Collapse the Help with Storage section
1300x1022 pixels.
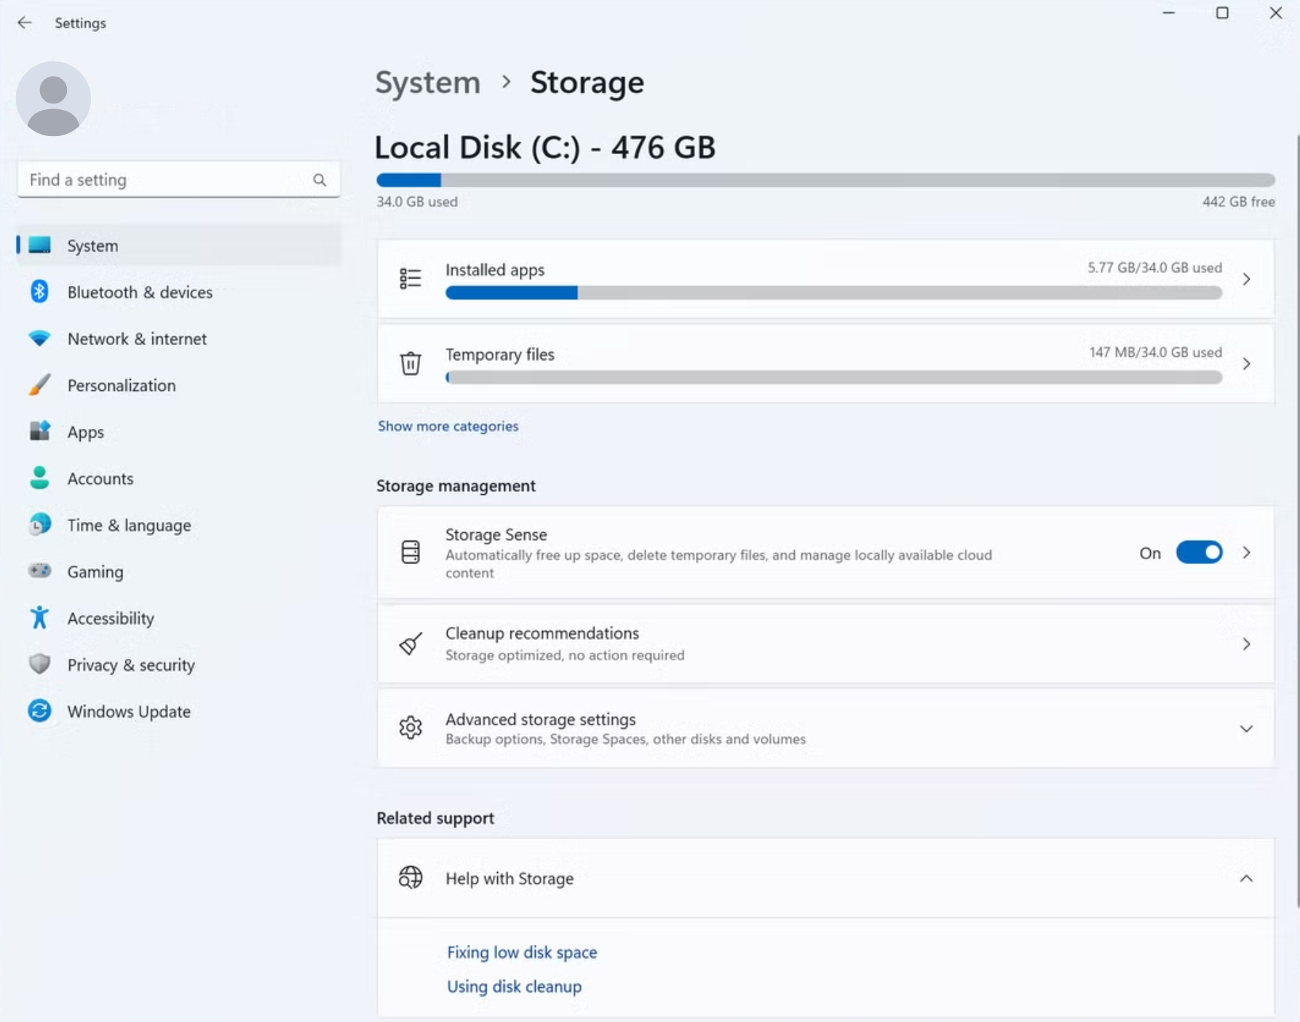pos(1246,879)
